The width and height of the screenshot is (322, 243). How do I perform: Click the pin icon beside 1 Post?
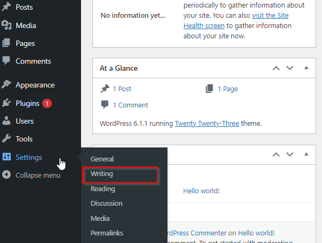(105, 89)
